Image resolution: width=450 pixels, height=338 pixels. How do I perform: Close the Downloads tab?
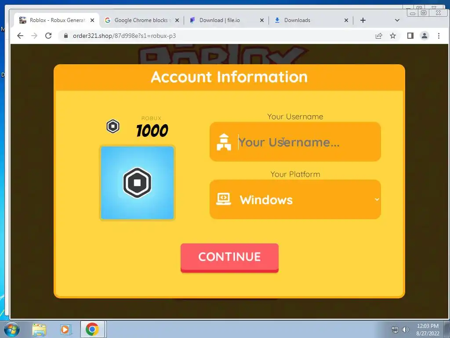coord(346,20)
